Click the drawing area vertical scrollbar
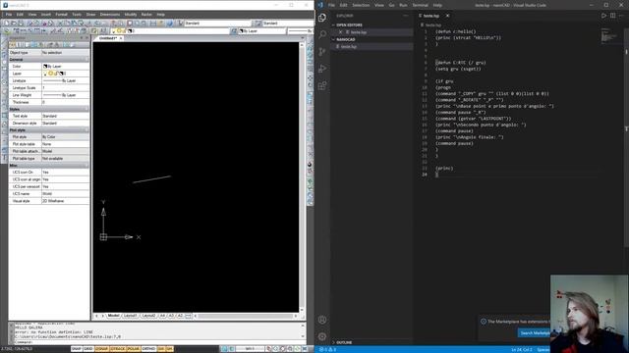 coord(302,176)
